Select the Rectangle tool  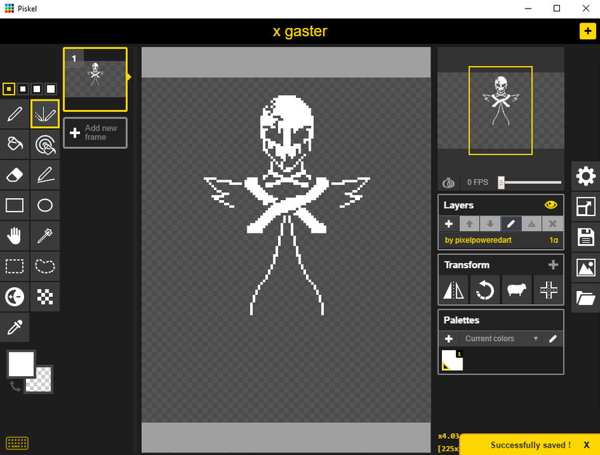pos(15,205)
